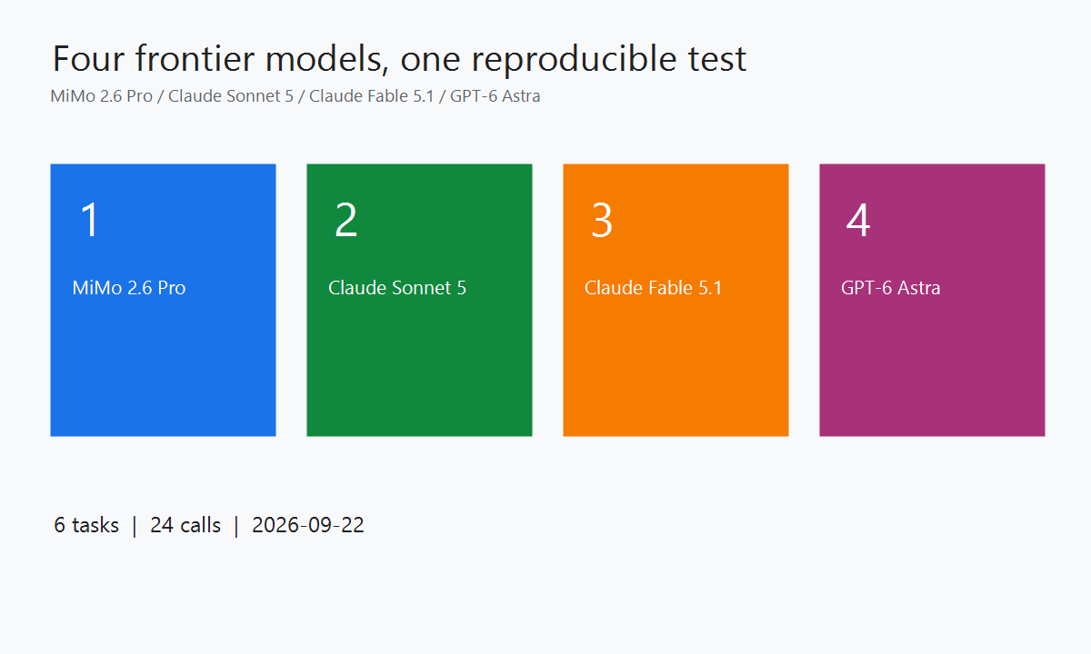Image resolution: width=1091 pixels, height=654 pixels.
Task: Click the MiMo 2.6 Pro label in blue card
Action: click(x=129, y=288)
